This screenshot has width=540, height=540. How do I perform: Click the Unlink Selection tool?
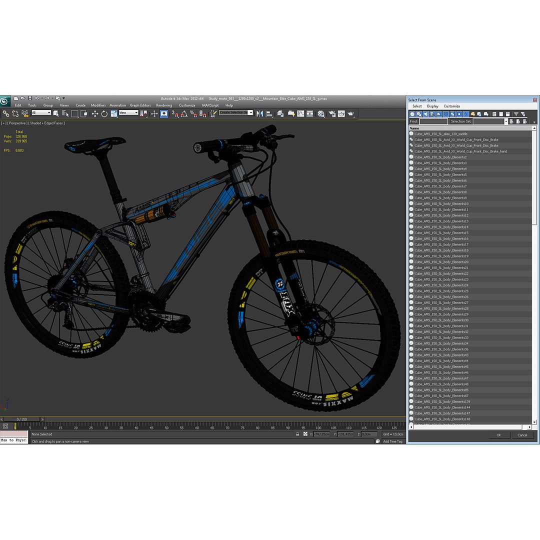click(x=15, y=113)
